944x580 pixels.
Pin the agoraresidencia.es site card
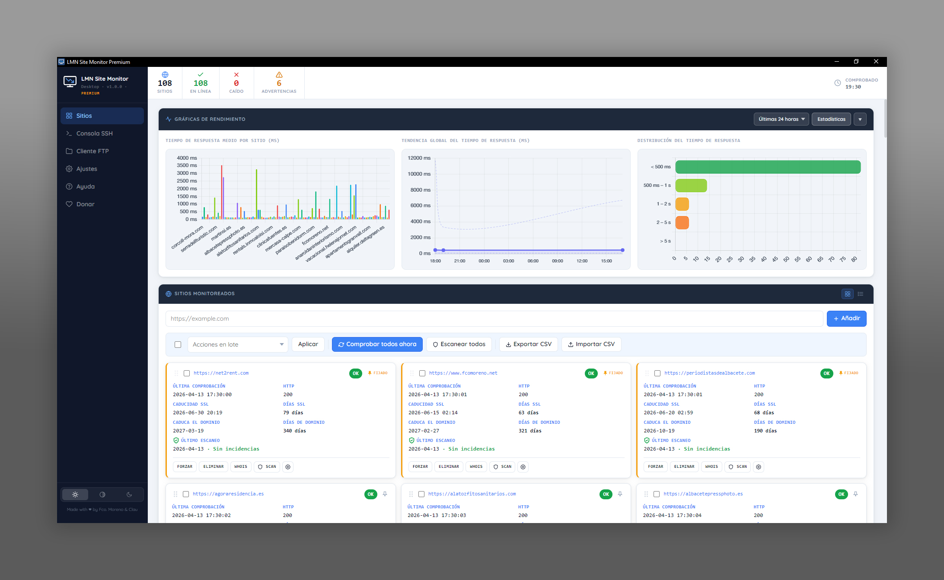pos(385,494)
